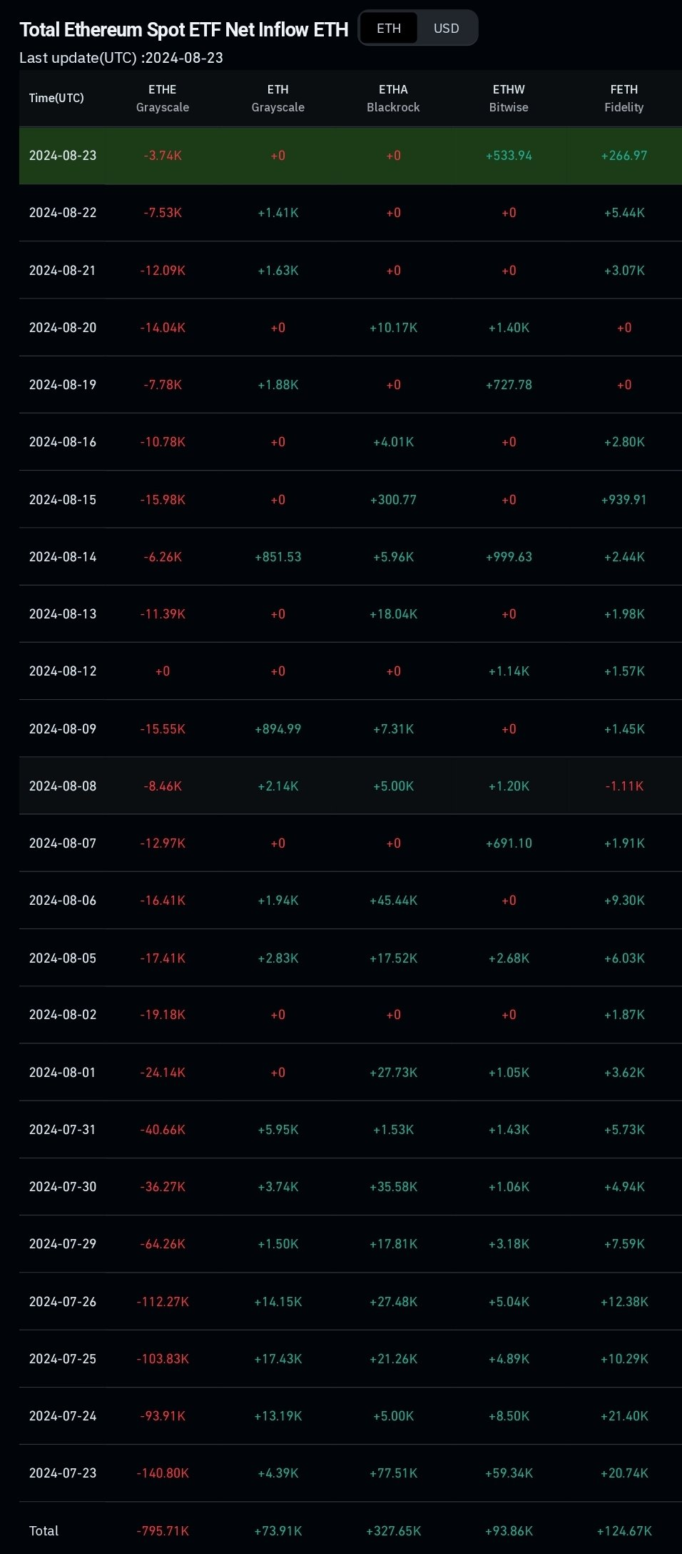682x1554 pixels.
Task: Click the -3.74K ETHE outflow value
Action: (163, 156)
